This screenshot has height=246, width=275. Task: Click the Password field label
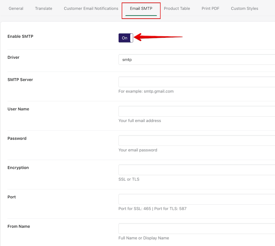[17, 139]
